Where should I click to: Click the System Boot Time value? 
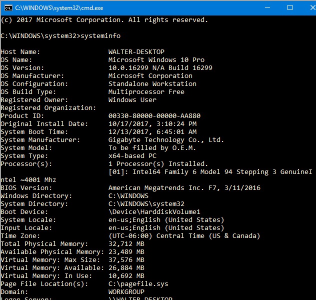[x=152, y=132]
